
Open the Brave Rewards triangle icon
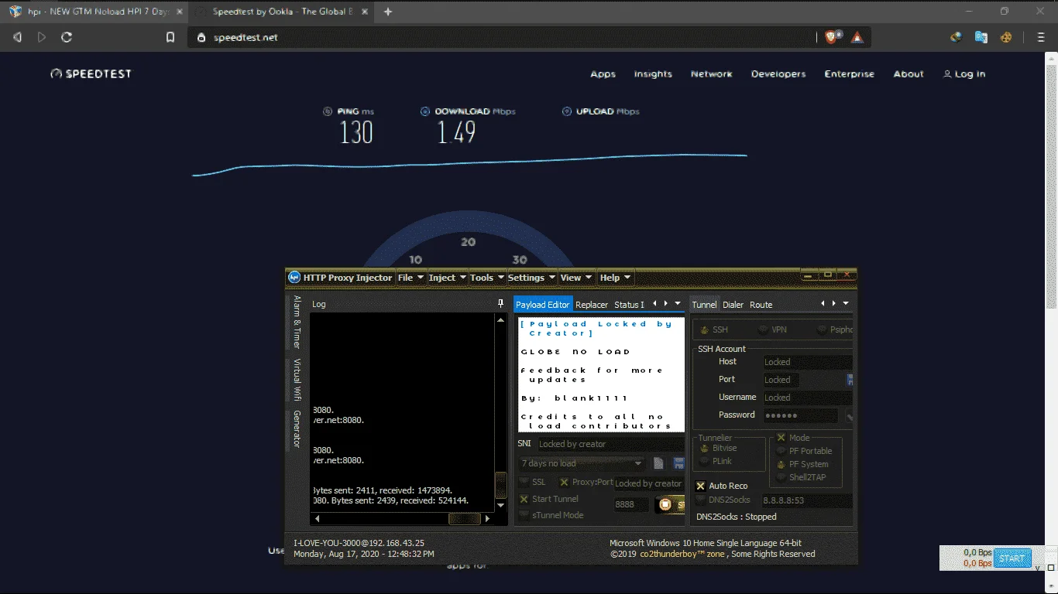857,37
